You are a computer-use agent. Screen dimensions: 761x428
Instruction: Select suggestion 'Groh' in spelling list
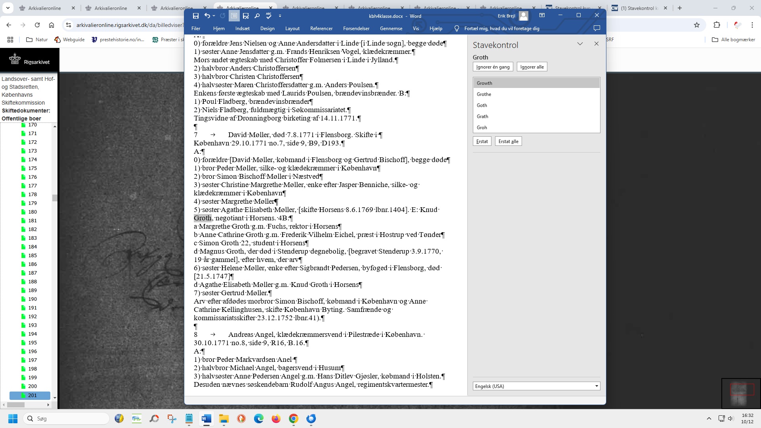coord(536,128)
